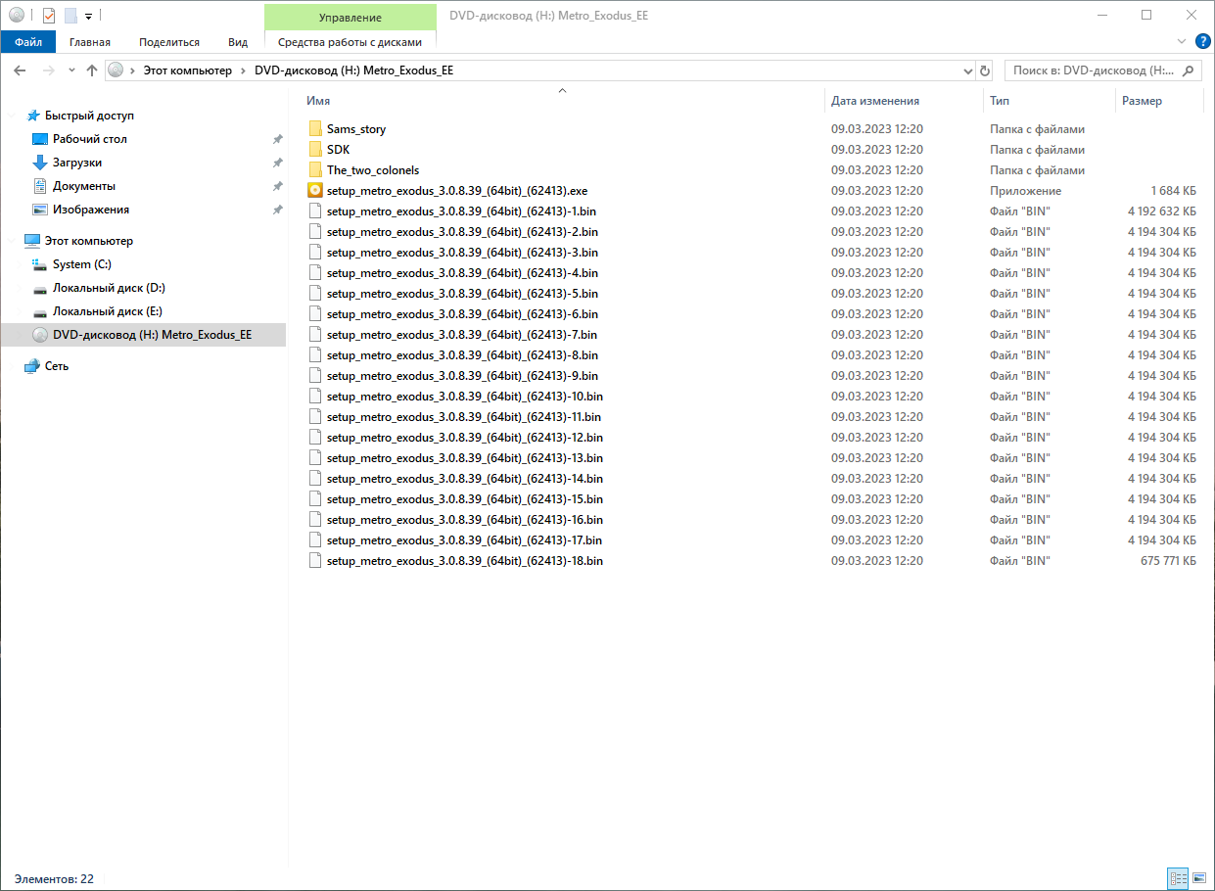Click Properties icon in quick access toolbar
1215x891 pixels.
click(x=49, y=16)
